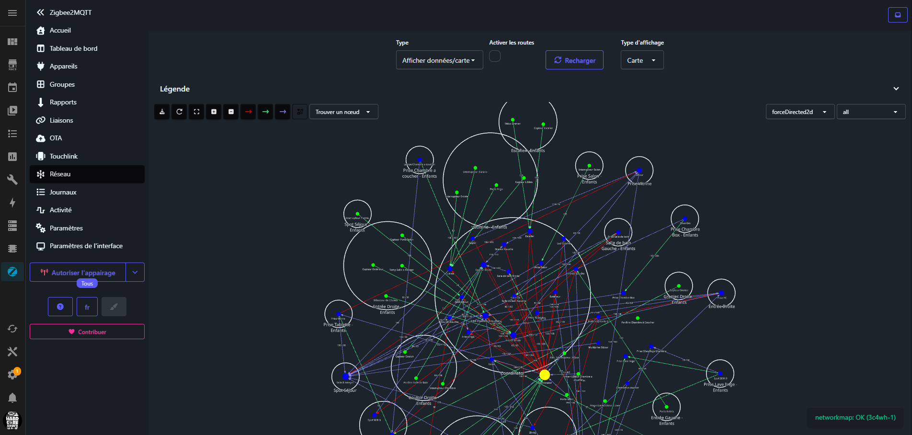Screen dimensions: 912x435
Task: Toggle the green arrow link filter
Action: 265,112
